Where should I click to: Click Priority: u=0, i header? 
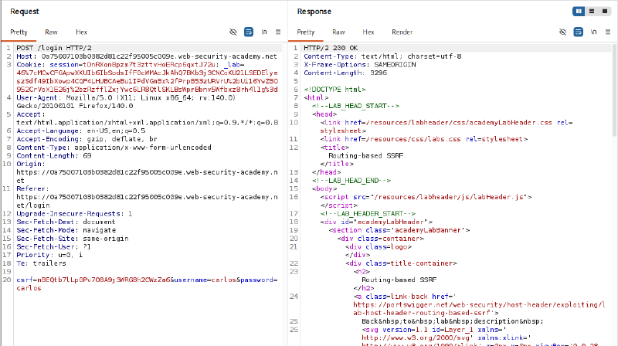49,255
